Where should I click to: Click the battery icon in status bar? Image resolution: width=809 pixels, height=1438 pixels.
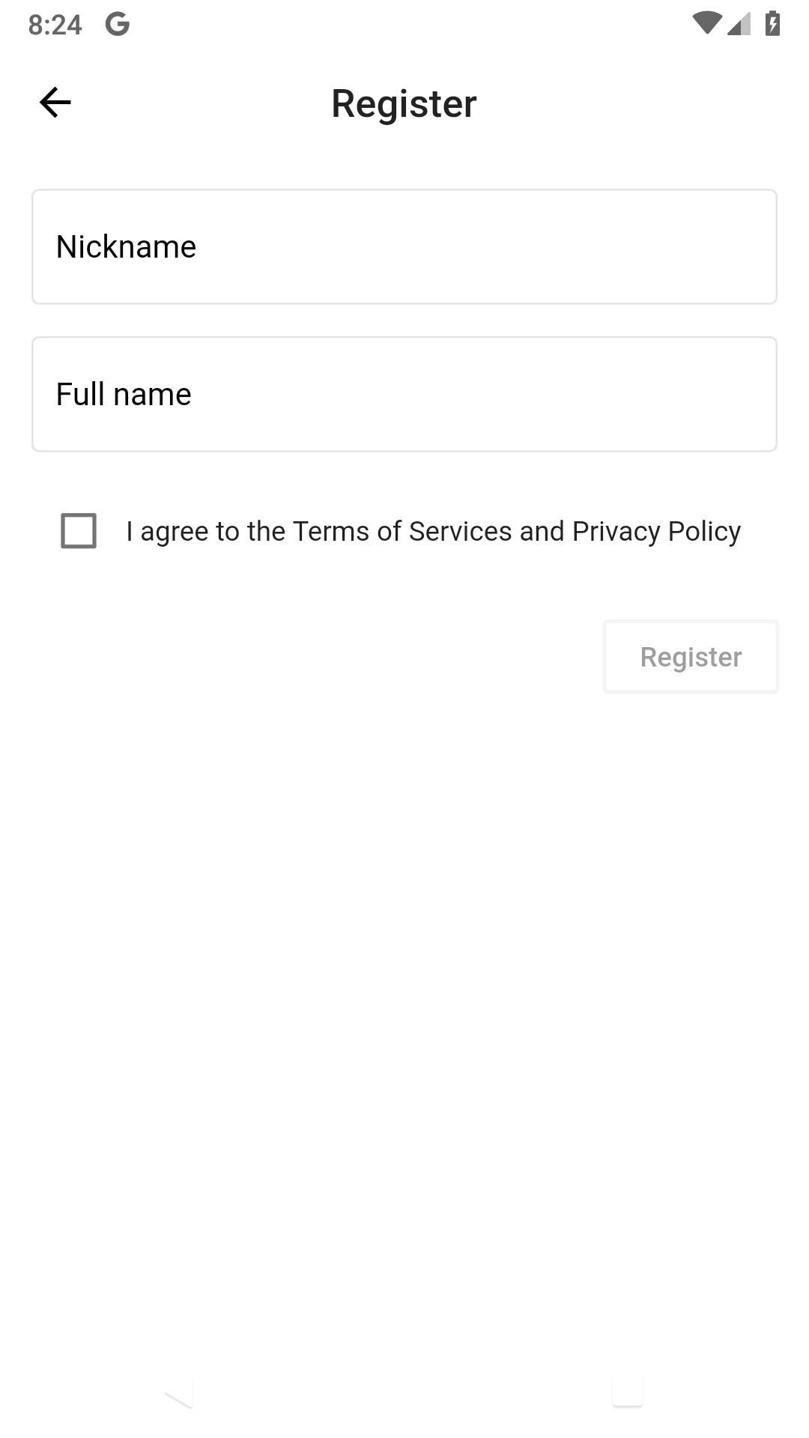point(773,23)
